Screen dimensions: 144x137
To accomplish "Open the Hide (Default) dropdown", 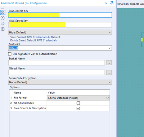I will (60, 32).
